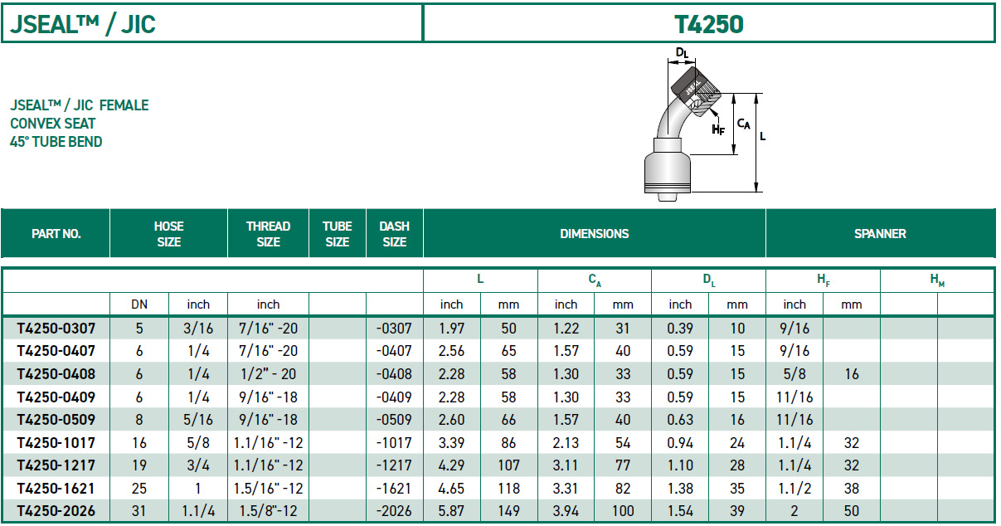Click the HOSE SIZE column header

click(x=168, y=234)
